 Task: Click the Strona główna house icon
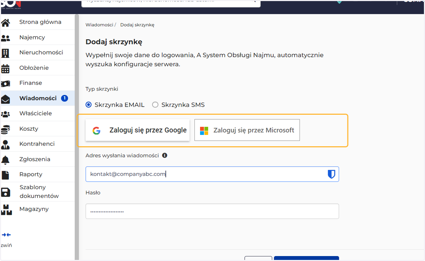pos(5,23)
